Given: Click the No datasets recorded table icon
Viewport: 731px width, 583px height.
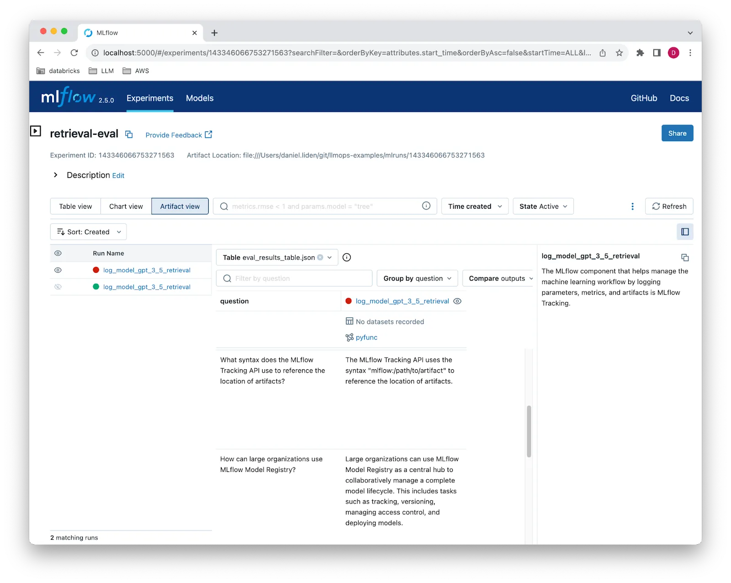Looking at the screenshot, I should pos(349,321).
